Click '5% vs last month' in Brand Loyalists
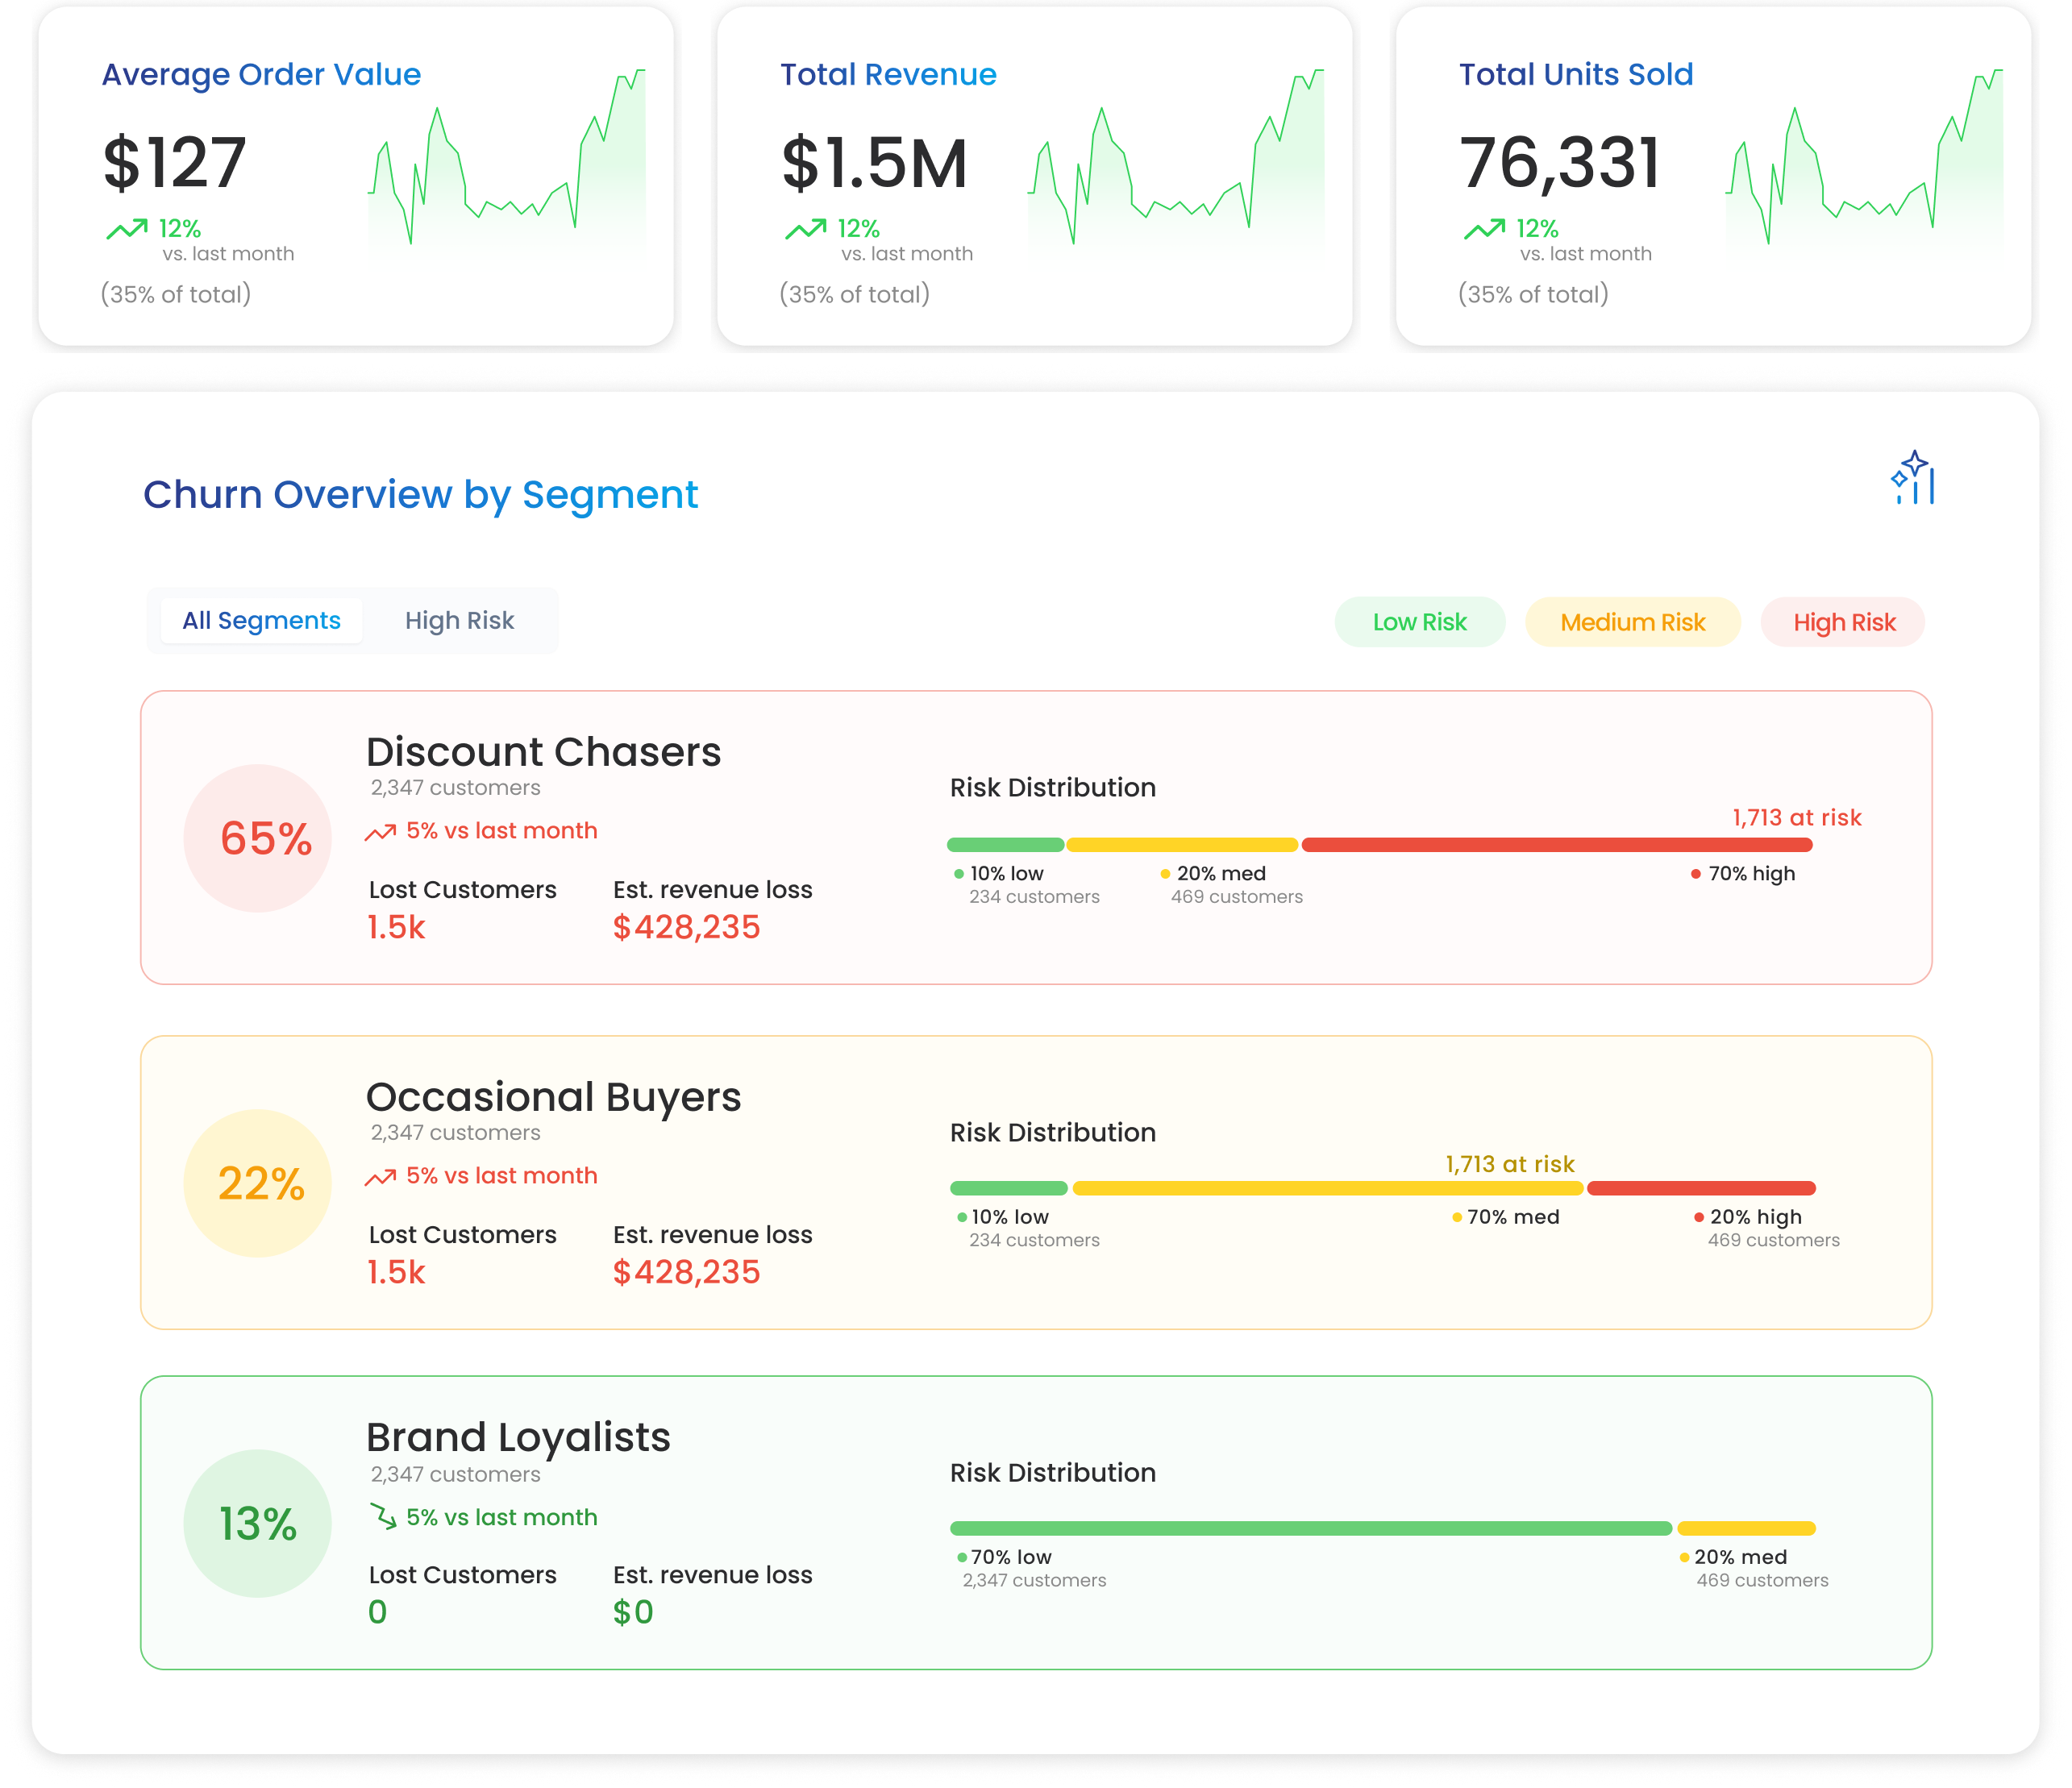This screenshot has height=1788, width=2072. pos(501,1517)
